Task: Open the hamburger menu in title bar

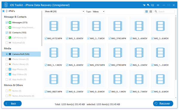Action: 158,5
